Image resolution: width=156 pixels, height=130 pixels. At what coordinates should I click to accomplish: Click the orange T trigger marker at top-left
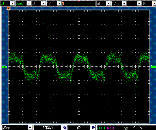pyautogui.click(x=8, y=8)
